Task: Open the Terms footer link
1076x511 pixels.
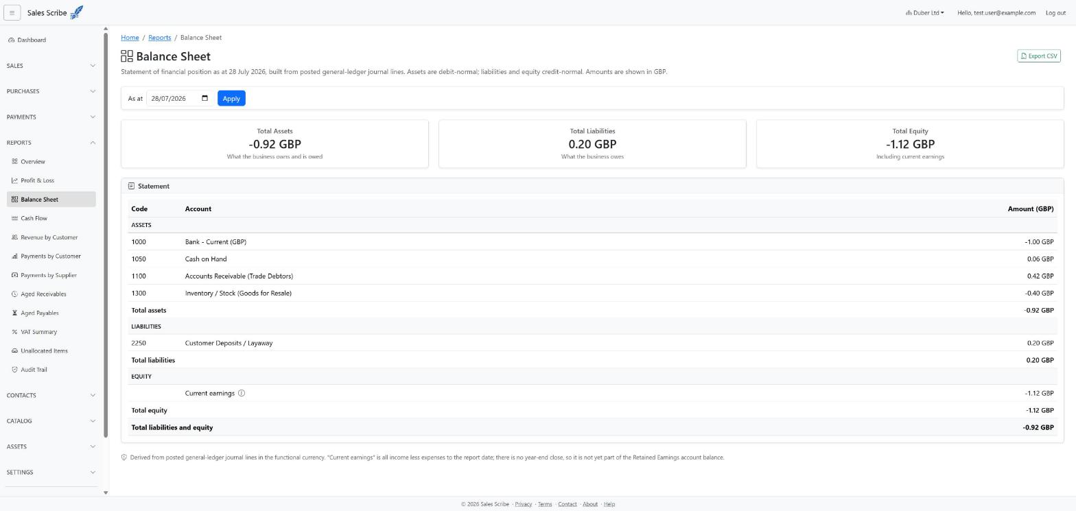Action: (545, 504)
